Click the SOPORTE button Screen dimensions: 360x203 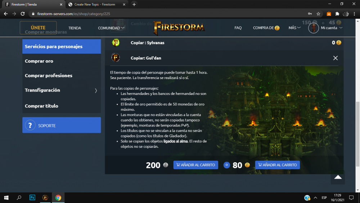[x=62, y=125]
